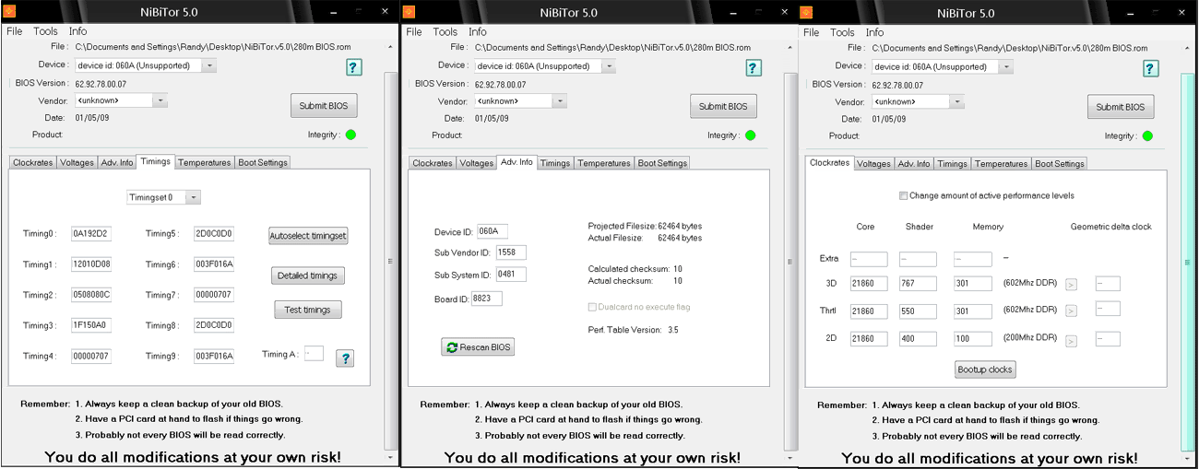This screenshot has width=1199, height=469.
Task: Open Vendor dropdown in the left Timings window
Action: [x=160, y=100]
